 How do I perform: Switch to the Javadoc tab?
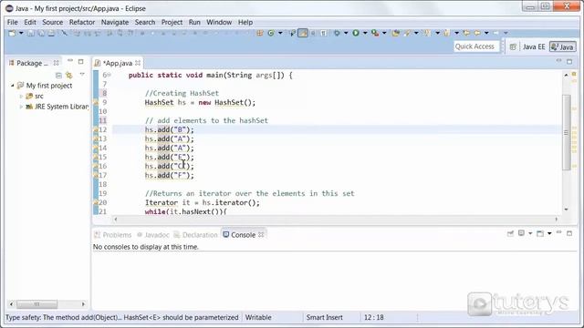click(x=153, y=235)
